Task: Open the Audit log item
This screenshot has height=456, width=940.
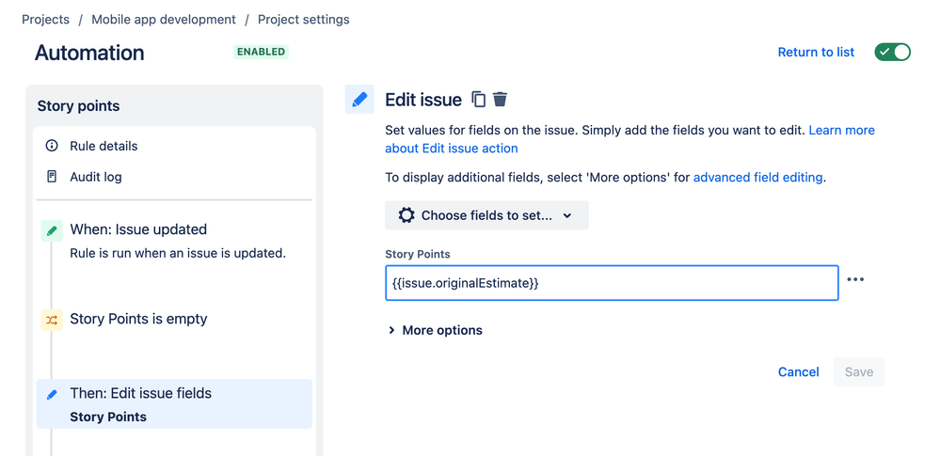Action: 96,177
